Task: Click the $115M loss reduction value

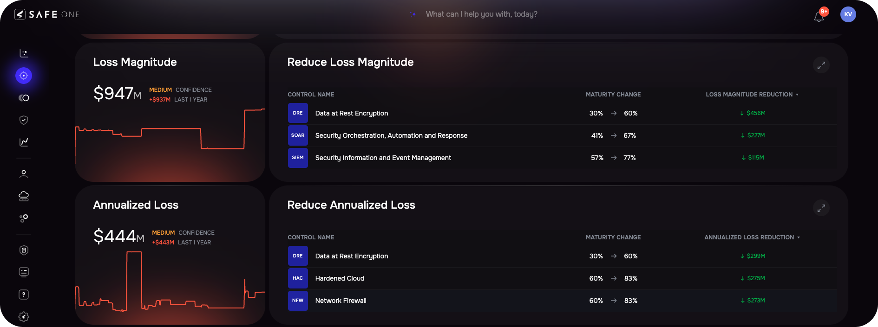Action: pos(753,158)
